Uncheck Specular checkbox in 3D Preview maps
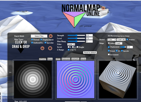Screen dimensions: 141x102 (x=122, y=51)
